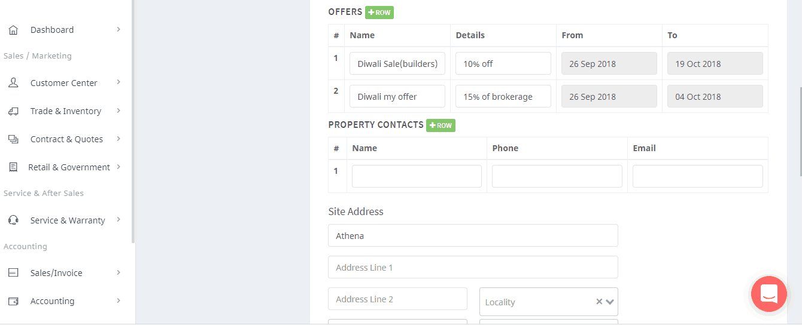
Task: Open the Trade & Inventory menu item
Action: 65,111
